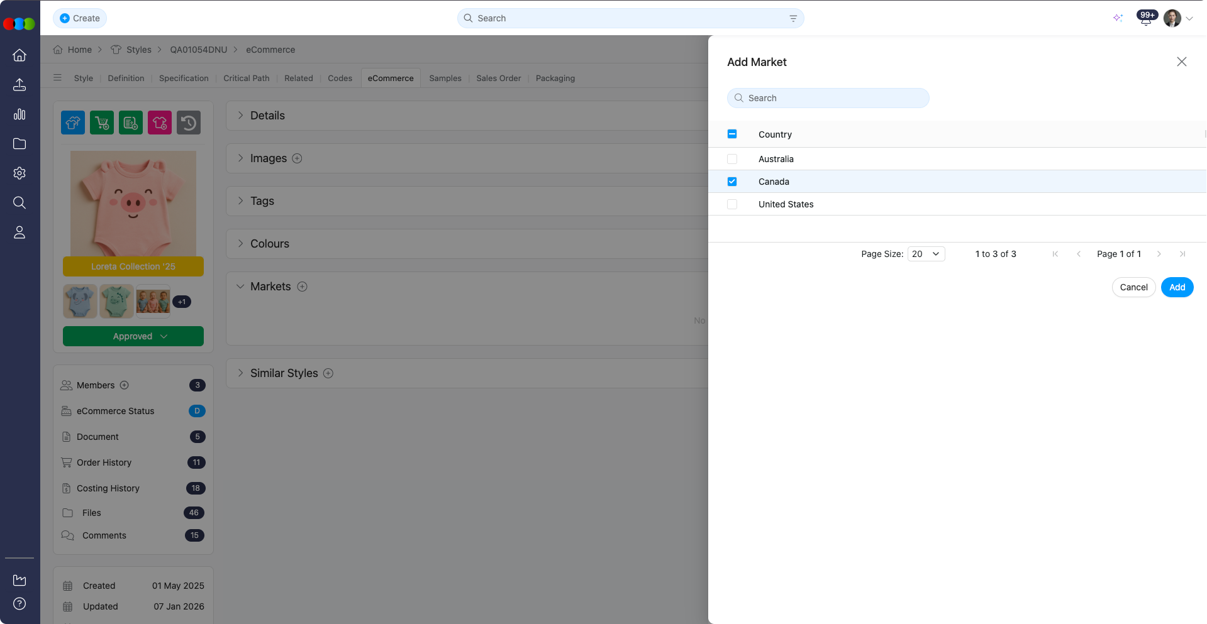Click the upload icon in left sidebar
The image size is (1207, 624).
[x=19, y=85]
